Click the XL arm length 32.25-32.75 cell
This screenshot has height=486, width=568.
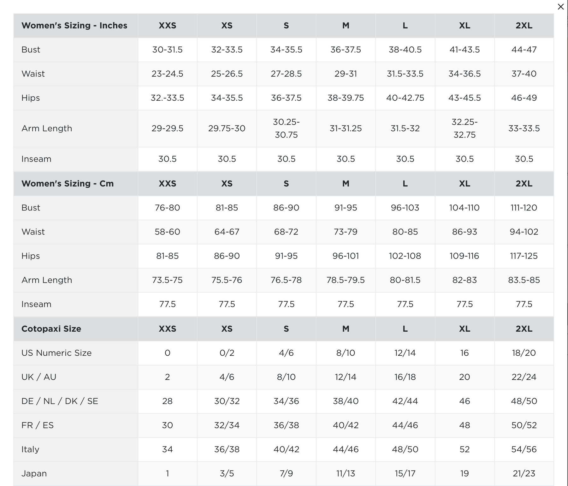464,128
